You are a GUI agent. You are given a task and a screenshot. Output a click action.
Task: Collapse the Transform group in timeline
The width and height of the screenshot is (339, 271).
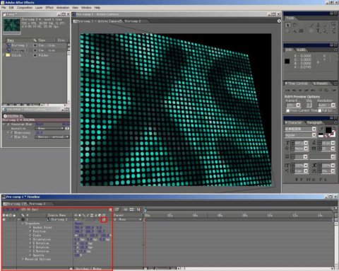(23, 224)
